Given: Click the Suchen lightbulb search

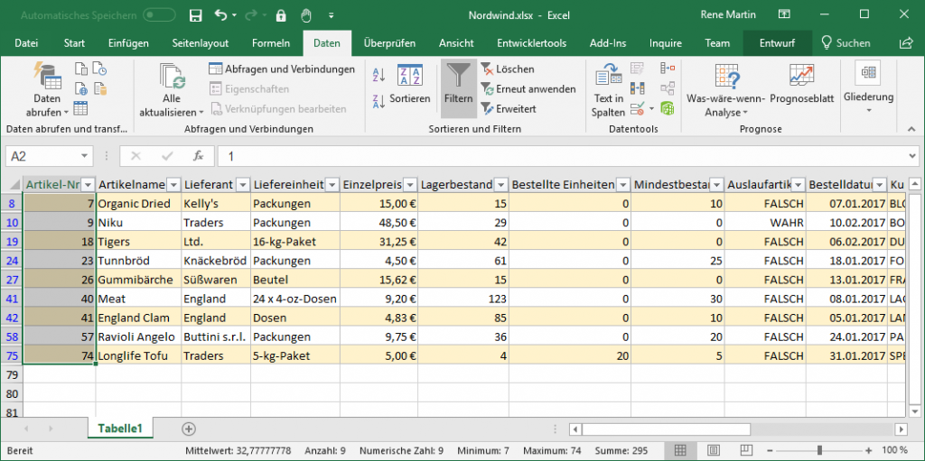Looking at the screenshot, I should (x=846, y=43).
